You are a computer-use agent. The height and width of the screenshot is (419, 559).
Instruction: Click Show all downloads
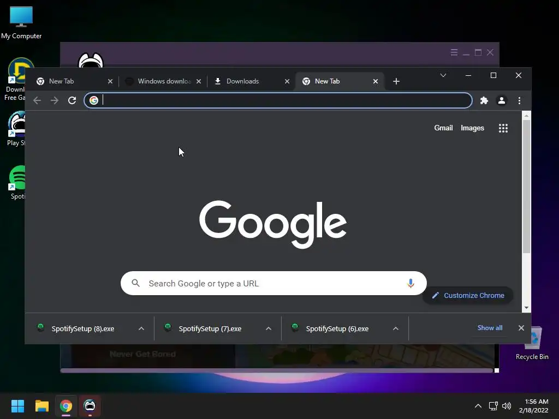[x=490, y=328]
